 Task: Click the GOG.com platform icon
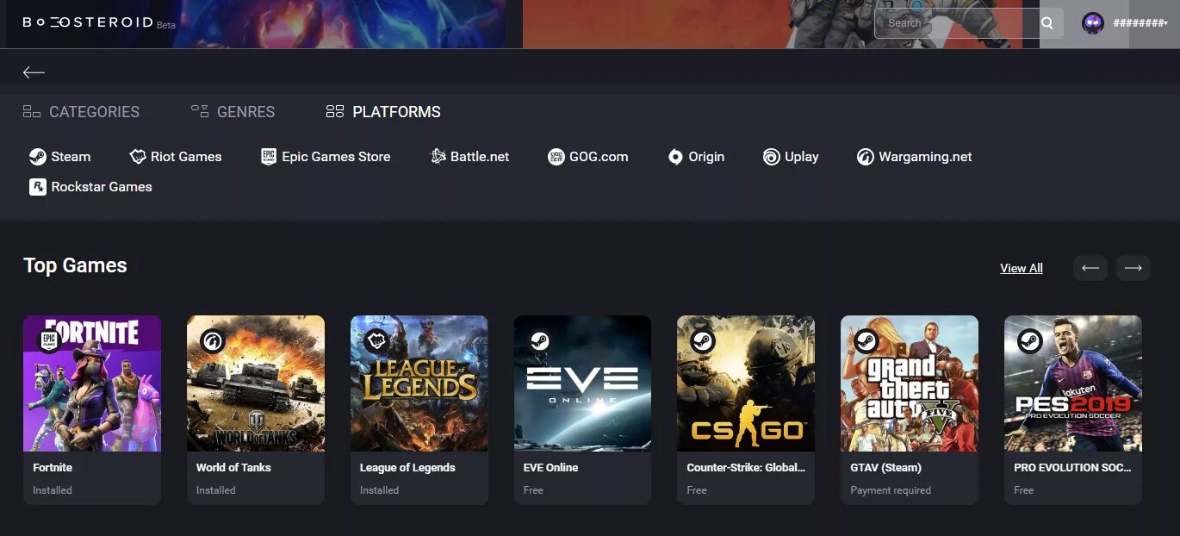click(556, 157)
